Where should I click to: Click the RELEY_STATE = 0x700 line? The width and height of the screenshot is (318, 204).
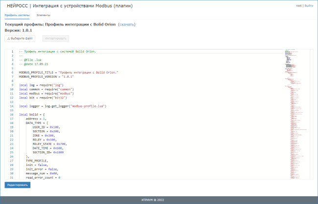[50, 144]
